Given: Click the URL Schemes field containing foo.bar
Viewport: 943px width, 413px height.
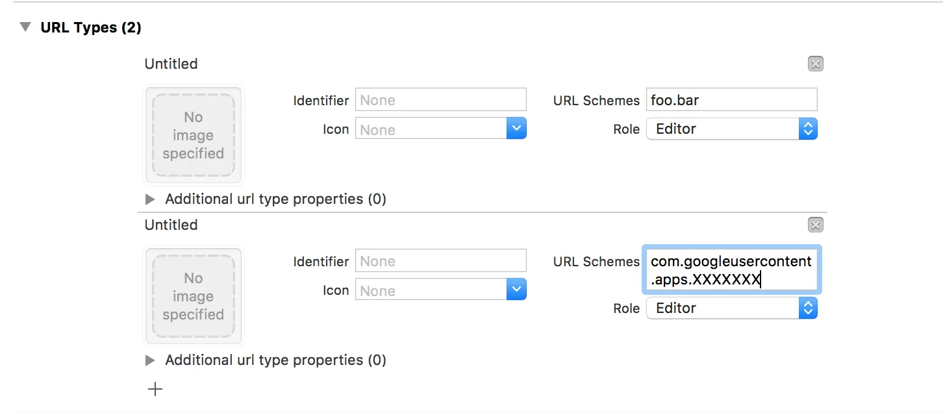Looking at the screenshot, I should pyautogui.click(x=731, y=100).
